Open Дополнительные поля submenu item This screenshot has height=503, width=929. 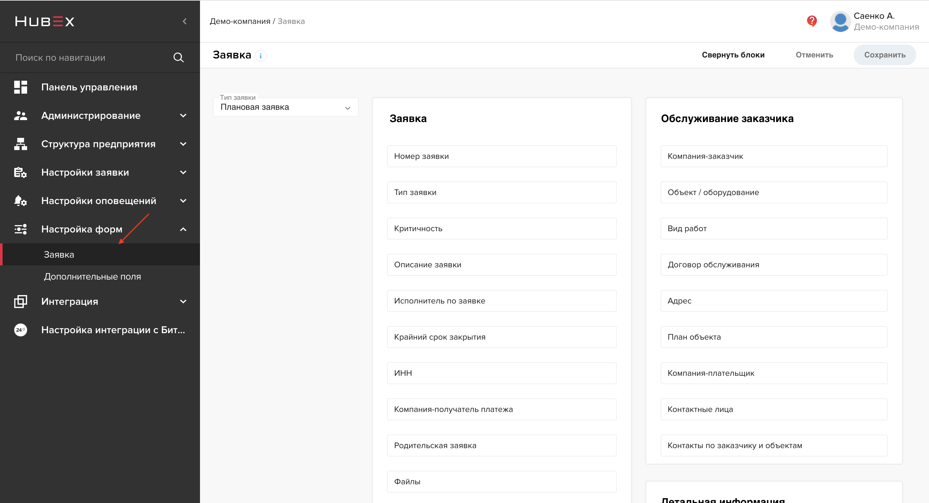tap(92, 276)
